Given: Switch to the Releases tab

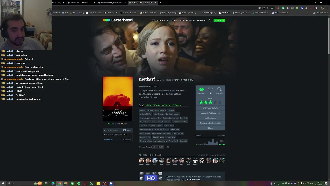Looking at the screenshot, I should coord(176,105).
